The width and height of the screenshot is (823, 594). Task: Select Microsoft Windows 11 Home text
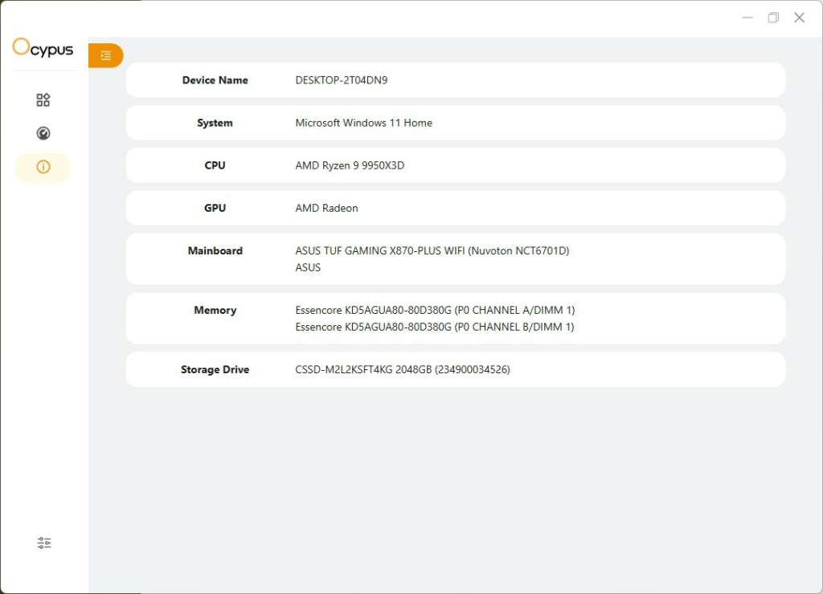point(364,123)
